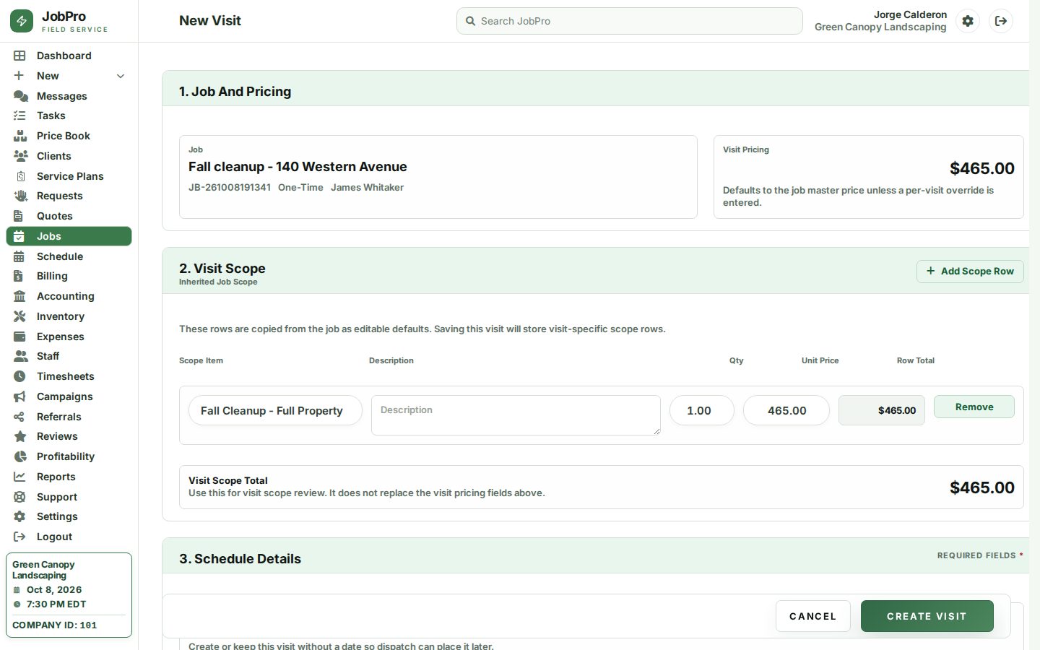
Task: Open Support in the sidebar menu
Action: pyautogui.click(x=69, y=497)
